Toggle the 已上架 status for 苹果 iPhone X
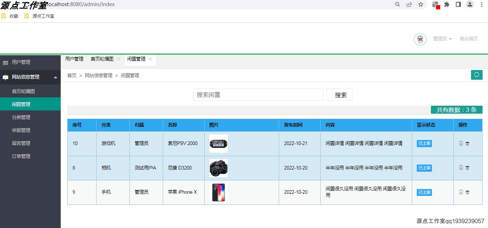The height and width of the screenshot is (228, 488). (424, 192)
